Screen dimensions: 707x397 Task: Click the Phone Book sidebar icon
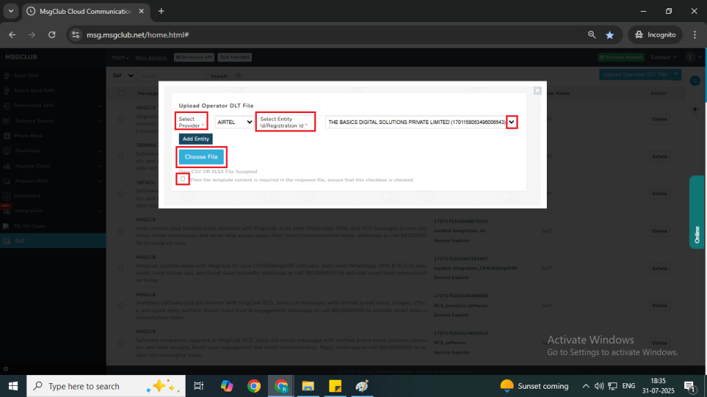click(x=6, y=136)
